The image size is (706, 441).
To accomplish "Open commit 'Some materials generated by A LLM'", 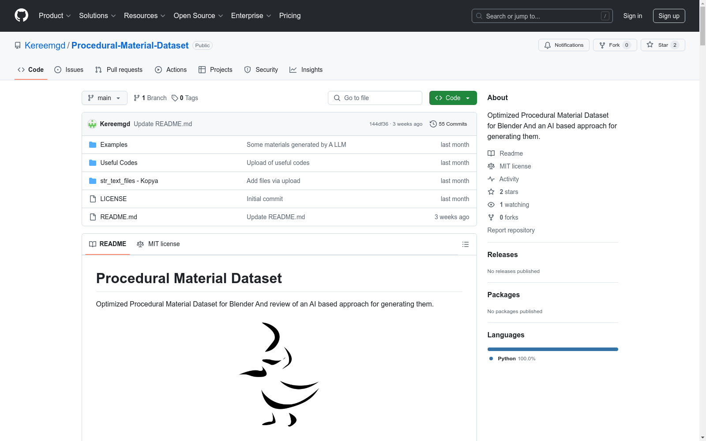I will tap(297, 145).
